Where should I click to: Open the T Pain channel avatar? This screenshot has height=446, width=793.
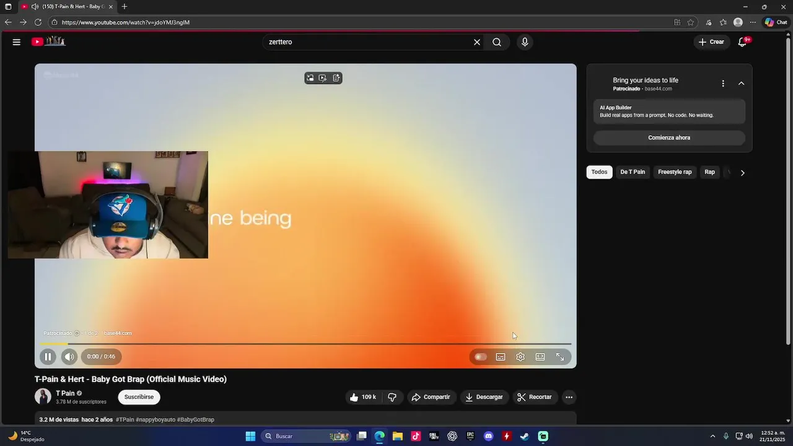(x=43, y=396)
